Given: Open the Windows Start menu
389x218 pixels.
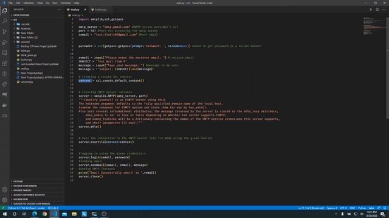Looking at the screenshot, I should [x=5, y=214].
